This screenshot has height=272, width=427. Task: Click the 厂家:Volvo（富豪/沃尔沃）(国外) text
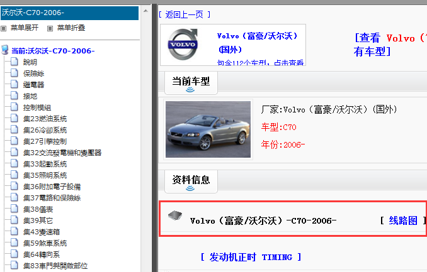point(329,110)
